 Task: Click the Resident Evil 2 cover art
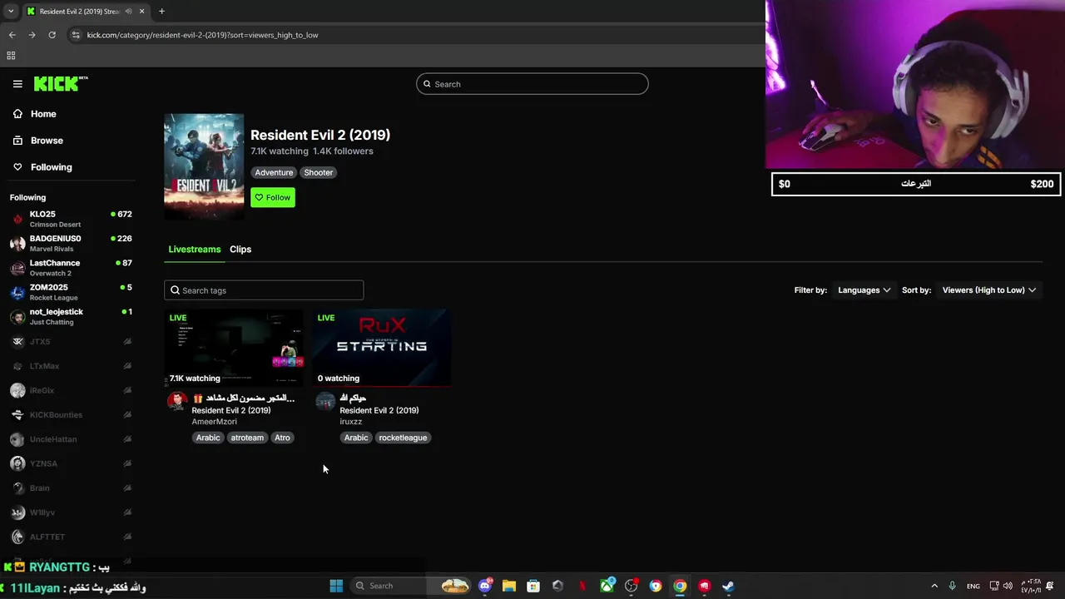pyautogui.click(x=204, y=166)
